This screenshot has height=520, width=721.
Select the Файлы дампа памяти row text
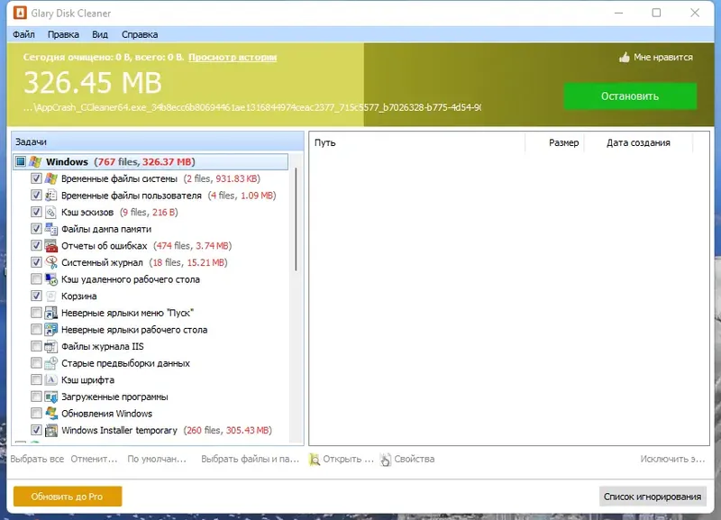[106, 229]
